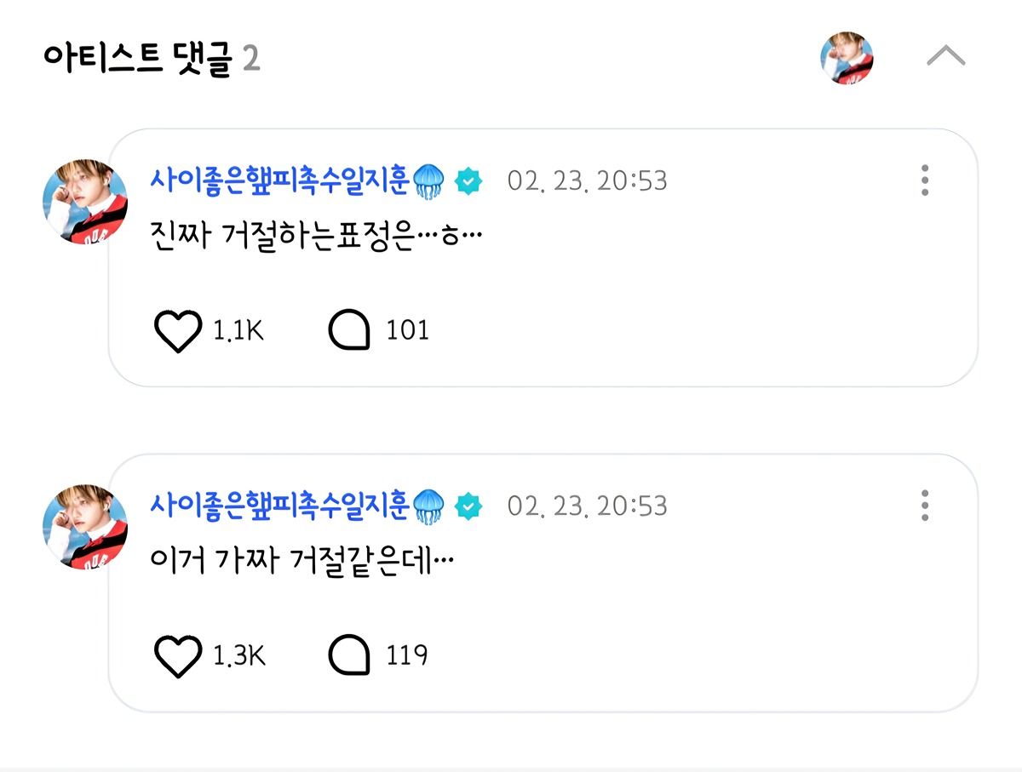Click verified badge on second comment

click(468, 506)
